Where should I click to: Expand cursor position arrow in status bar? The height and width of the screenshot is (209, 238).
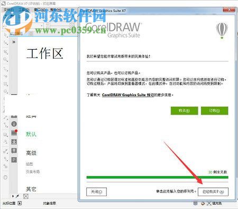tap(20, 203)
